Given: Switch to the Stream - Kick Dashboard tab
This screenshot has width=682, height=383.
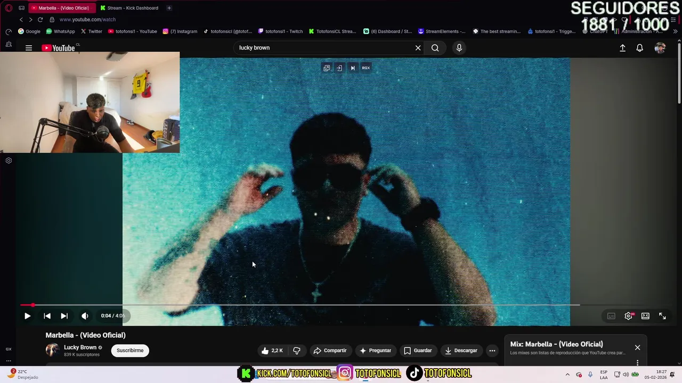Looking at the screenshot, I should tap(131, 8).
